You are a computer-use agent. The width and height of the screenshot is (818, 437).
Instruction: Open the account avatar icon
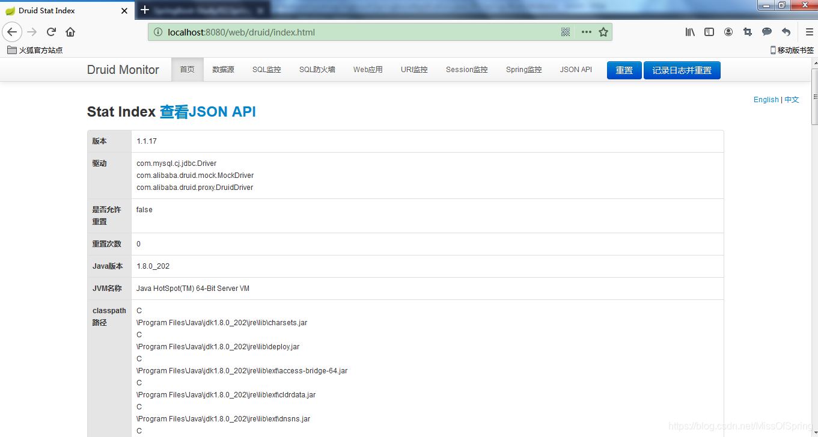(x=728, y=32)
